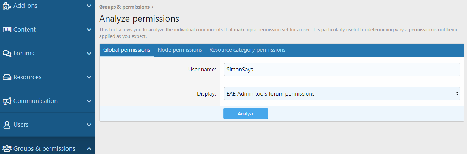Image resolution: width=467 pixels, height=154 pixels.
Task: Switch to the Global permissions tab
Action: 126,50
